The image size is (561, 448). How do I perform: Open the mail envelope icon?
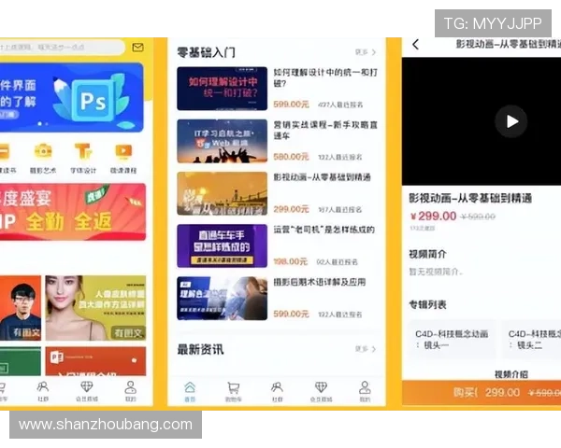pyautogui.click(x=137, y=47)
